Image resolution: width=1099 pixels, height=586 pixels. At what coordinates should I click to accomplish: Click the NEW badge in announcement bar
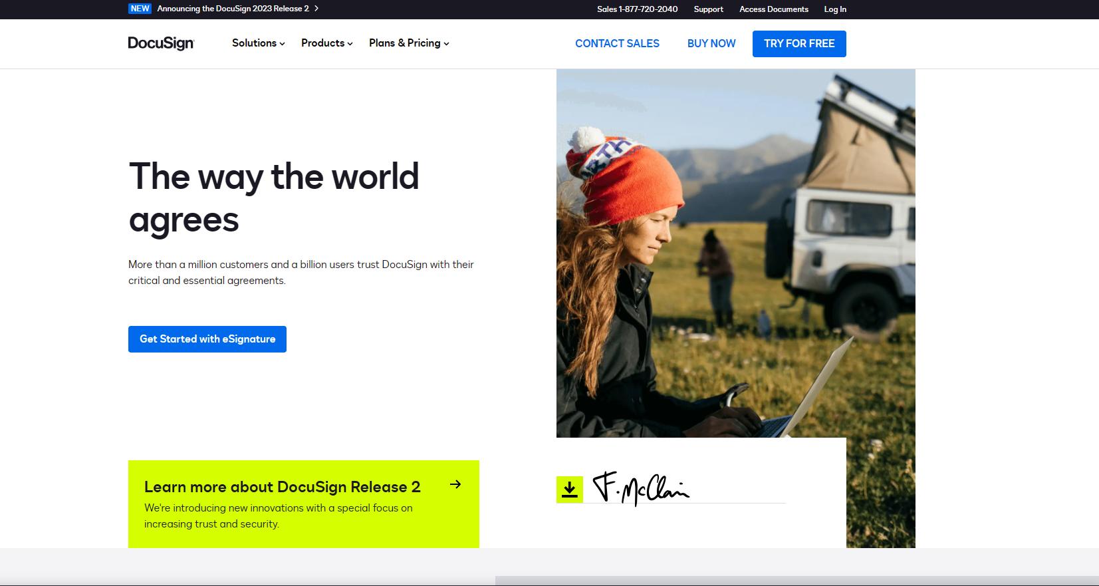tap(140, 9)
